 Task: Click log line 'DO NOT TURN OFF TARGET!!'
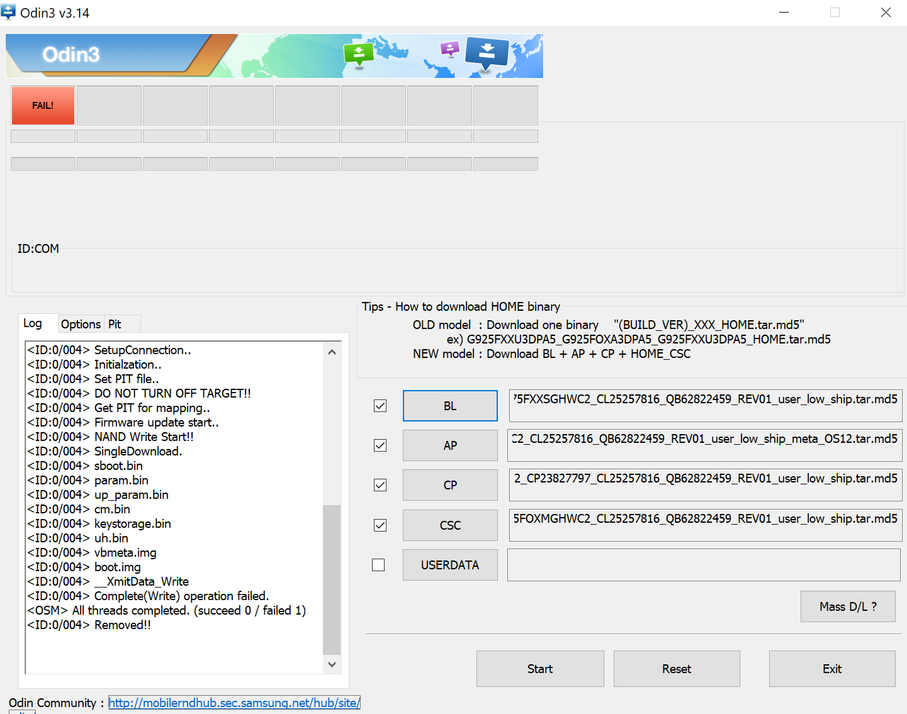[139, 393]
